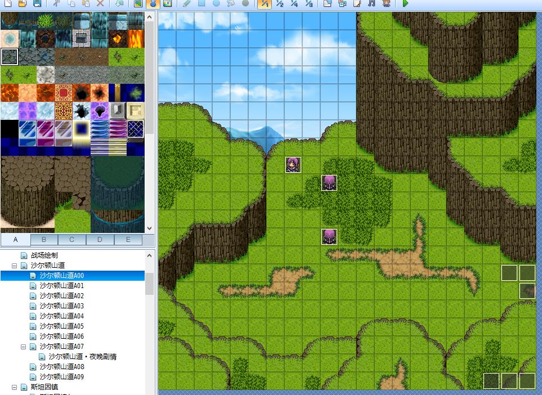Pick the fire lava tile in palette

pos(136,39)
